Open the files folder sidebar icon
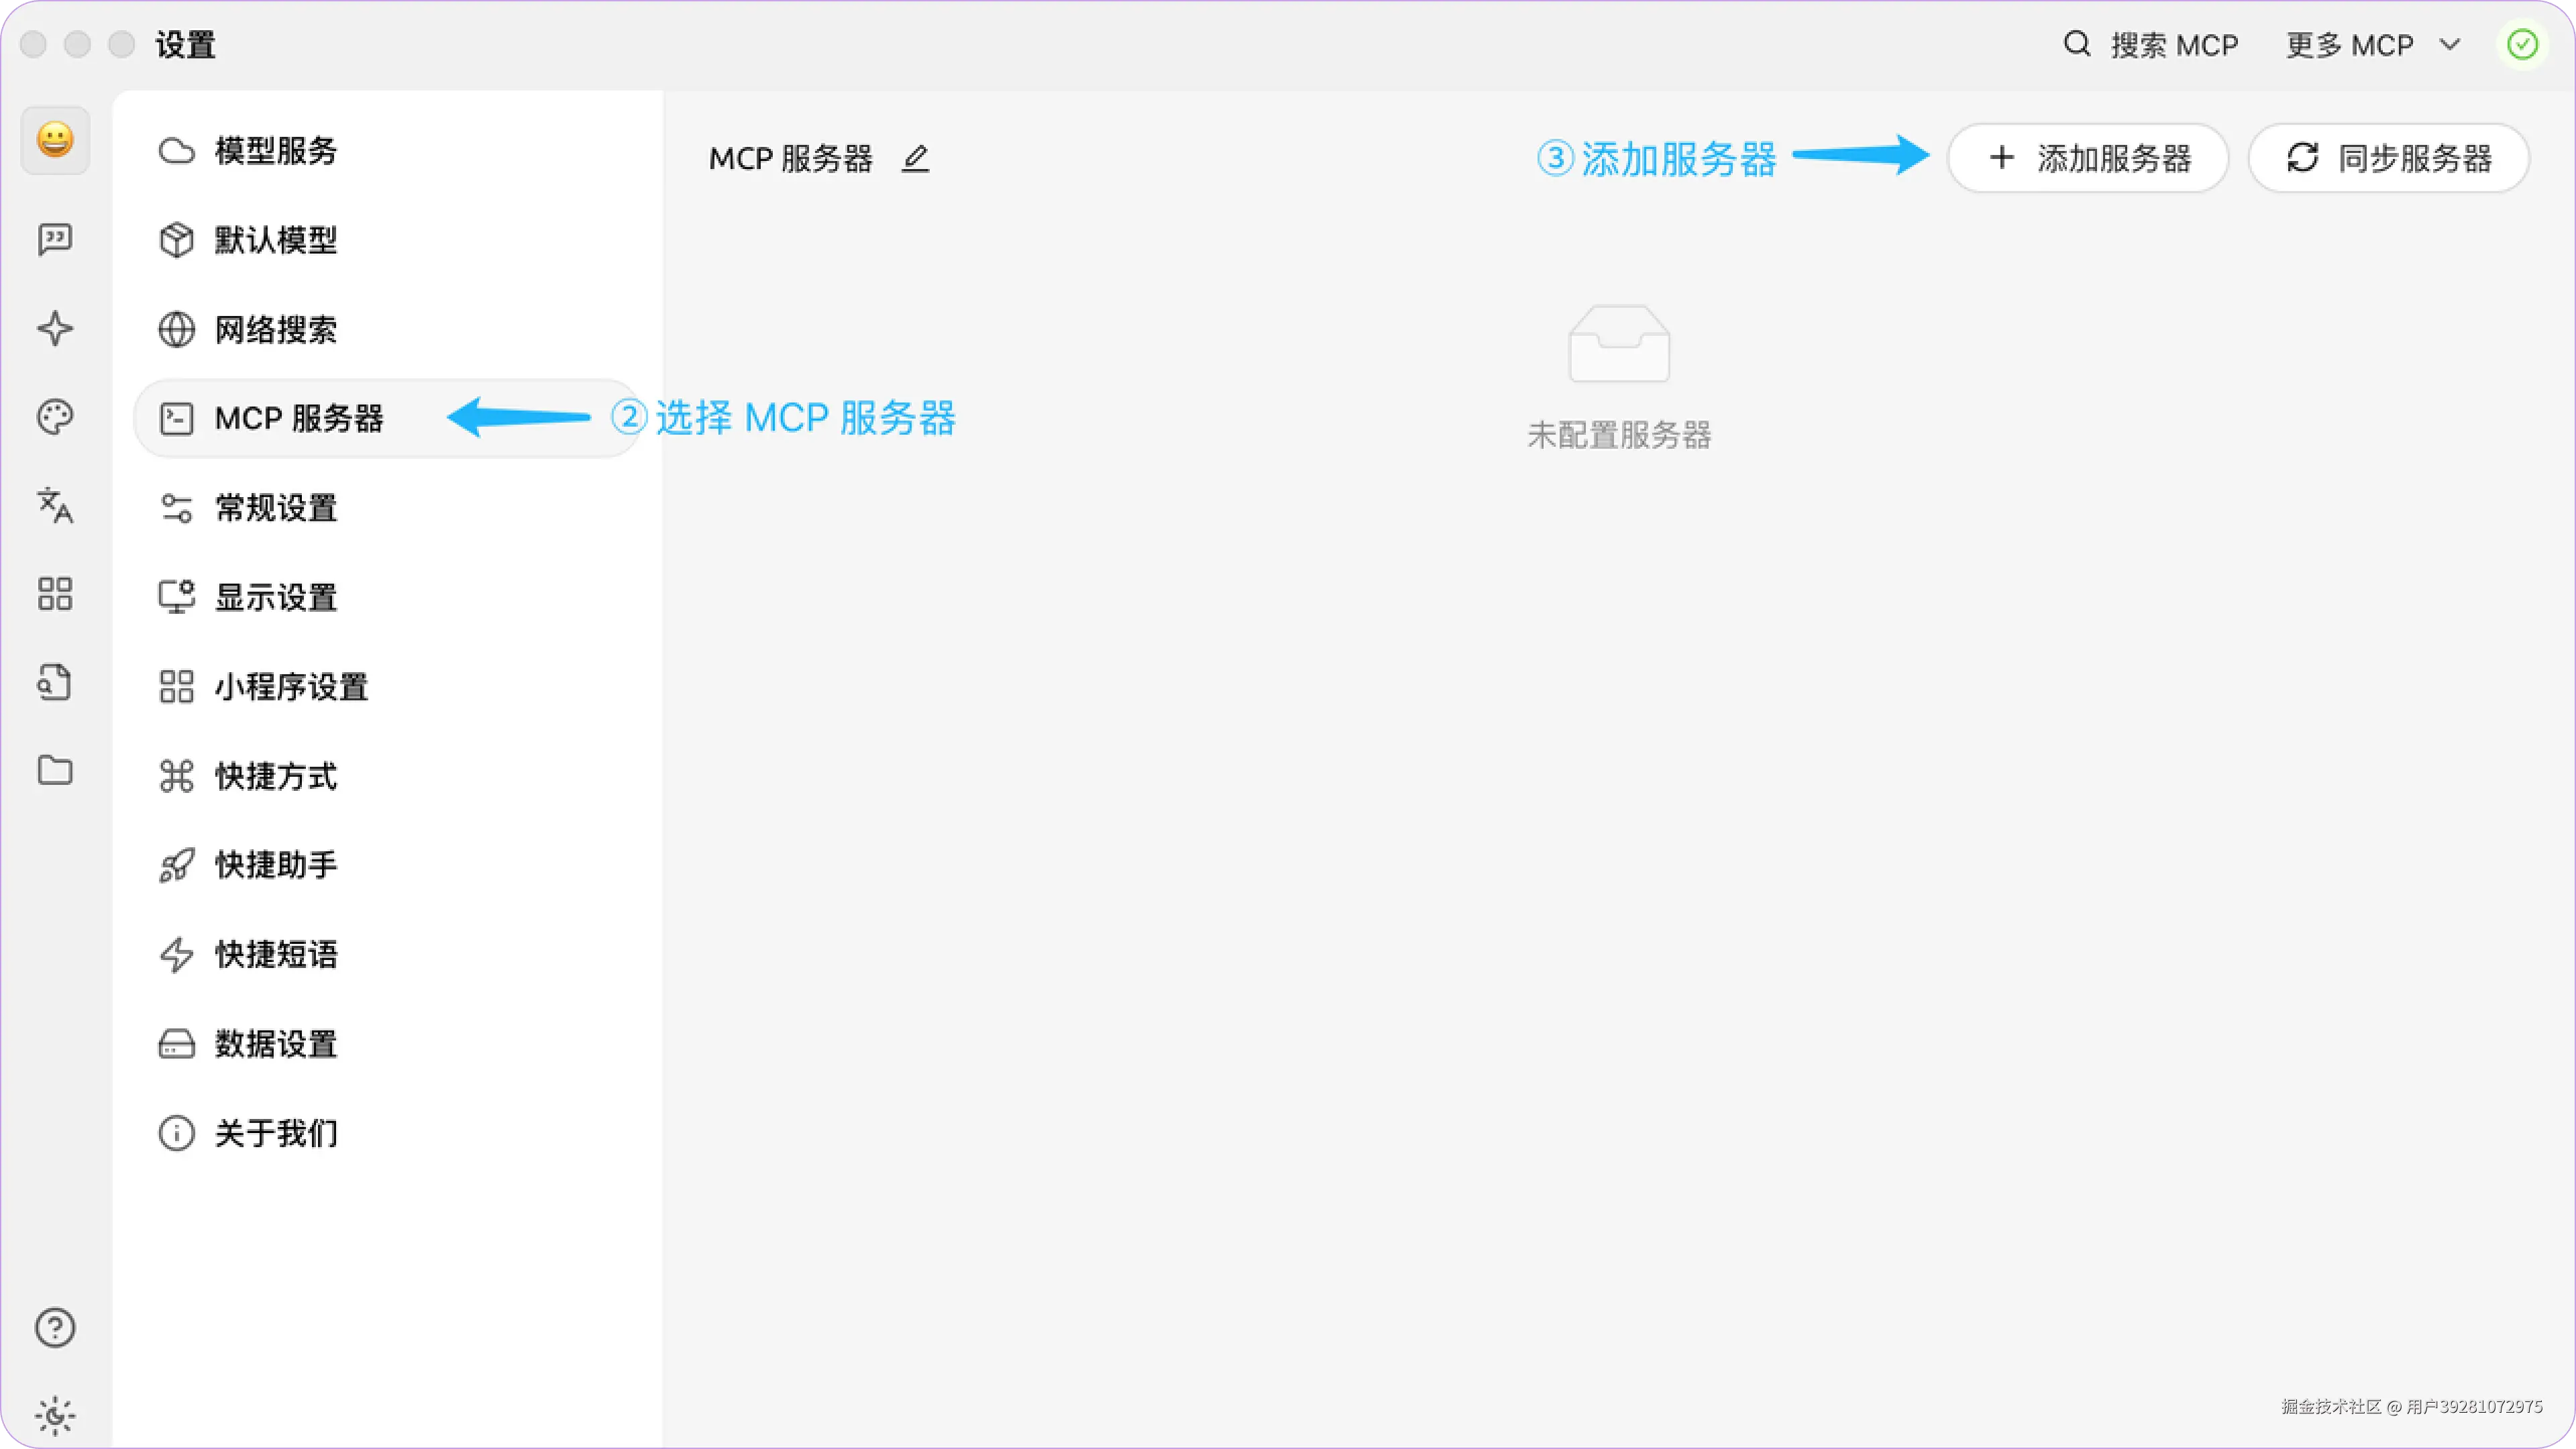2576x1449 pixels. tap(55, 770)
